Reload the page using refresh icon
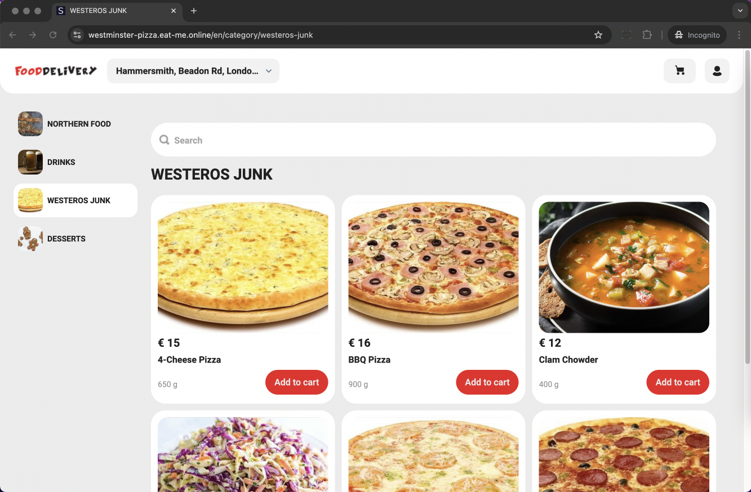 click(x=53, y=35)
